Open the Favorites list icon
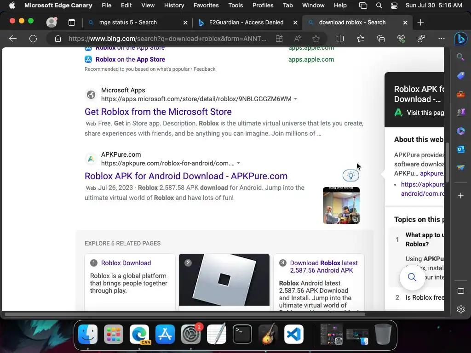The width and height of the screenshot is (471, 353). 361,39
